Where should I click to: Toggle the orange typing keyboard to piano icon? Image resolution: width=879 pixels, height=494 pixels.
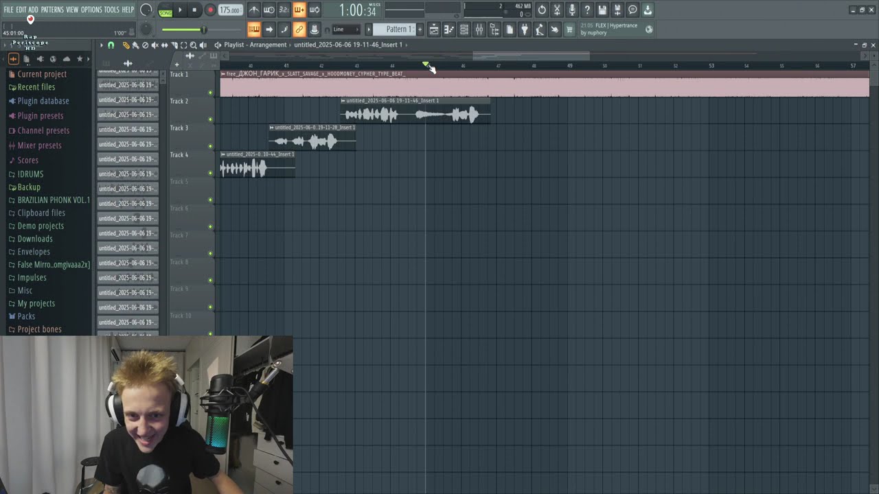(254, 30)
